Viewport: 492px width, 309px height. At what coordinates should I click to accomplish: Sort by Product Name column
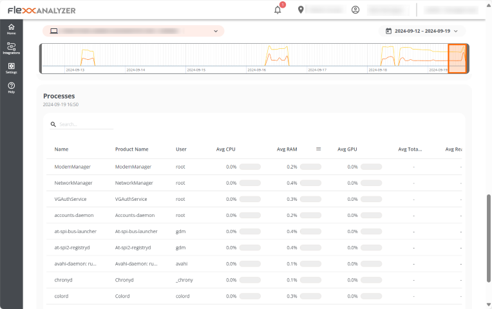pyautogui.click(x=131, y=149)
